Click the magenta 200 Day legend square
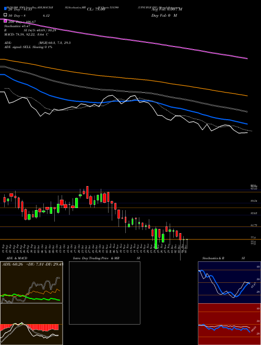 coord(6,21)
